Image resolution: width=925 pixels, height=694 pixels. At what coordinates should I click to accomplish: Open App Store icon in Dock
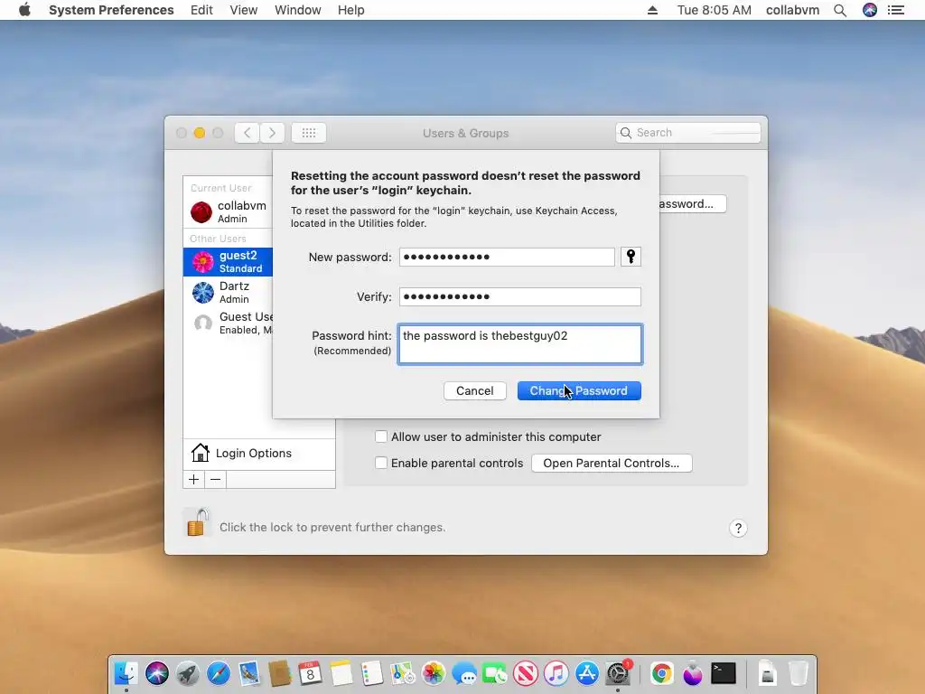pos(587,673)
